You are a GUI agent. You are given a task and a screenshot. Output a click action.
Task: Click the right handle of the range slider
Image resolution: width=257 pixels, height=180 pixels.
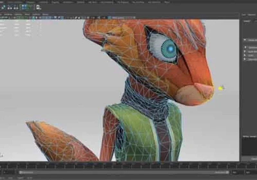click(x=227, y=172)
